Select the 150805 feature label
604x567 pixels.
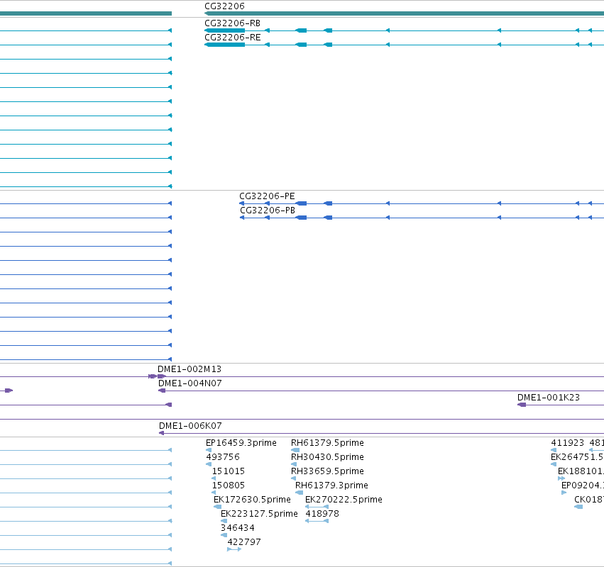[229, 485]
